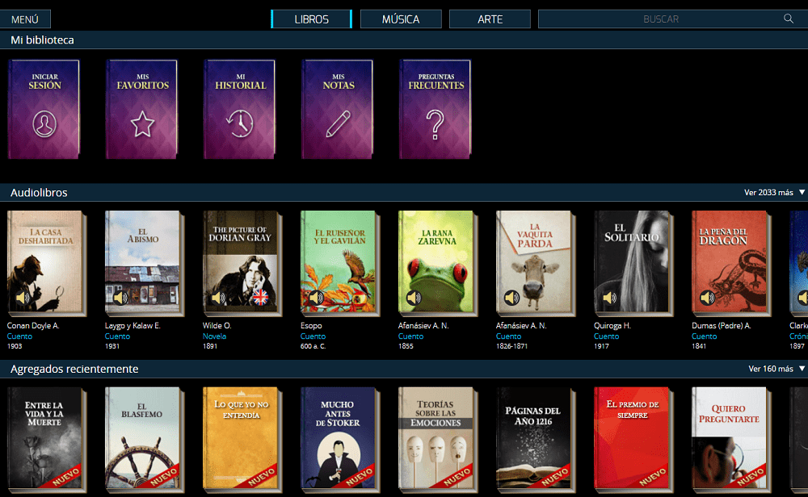Open Mucho Antes de Stoker cover
Image resolution: width=808 pixels, height=497 pixels.
pos(340,438)
